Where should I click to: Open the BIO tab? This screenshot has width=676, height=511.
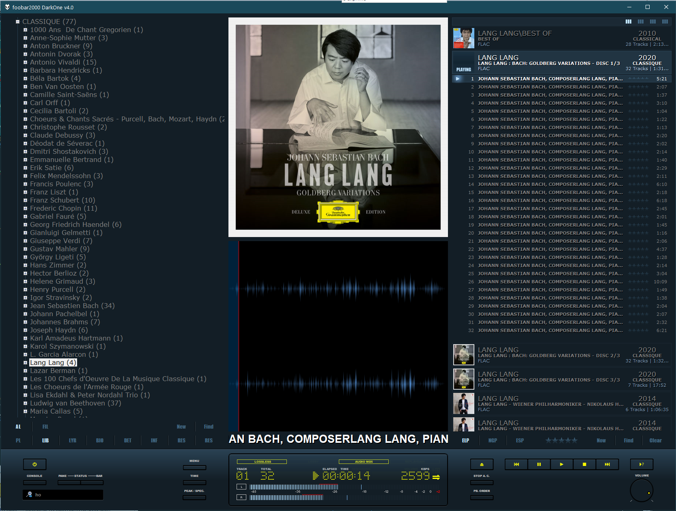[x=100, y=440]
